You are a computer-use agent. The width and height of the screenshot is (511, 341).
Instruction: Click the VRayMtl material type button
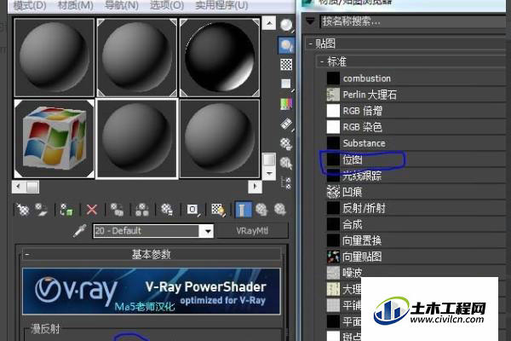point(252,231)
